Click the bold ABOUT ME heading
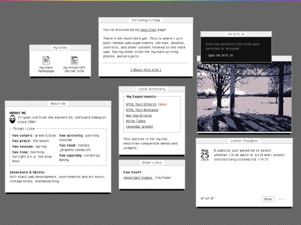Screen dimensions: 301x225 (18, 113)
